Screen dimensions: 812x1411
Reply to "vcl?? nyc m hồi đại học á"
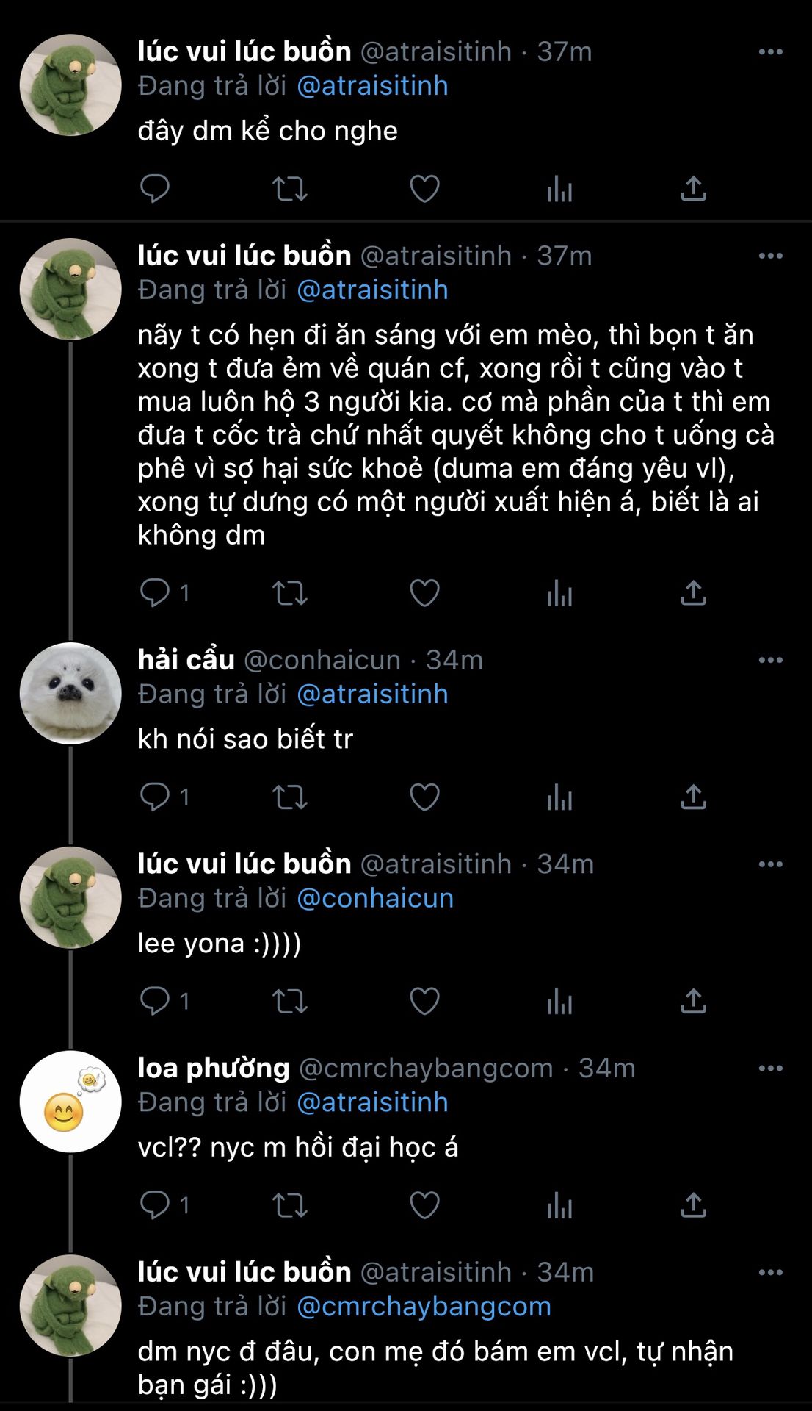click(155, 1205)
